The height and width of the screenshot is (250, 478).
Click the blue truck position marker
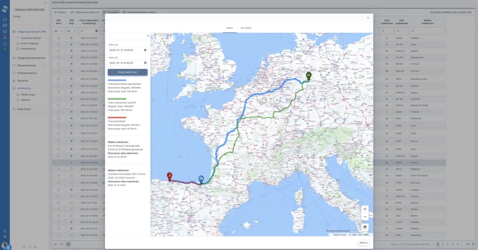(x=201, y=179)
